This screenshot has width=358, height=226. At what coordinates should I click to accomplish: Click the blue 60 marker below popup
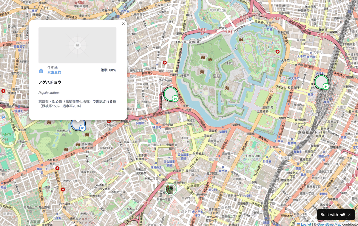(78, 124)
